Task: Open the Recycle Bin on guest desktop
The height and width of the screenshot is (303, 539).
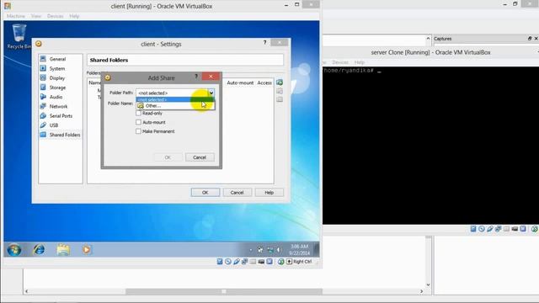Action: tap(19, 36)
